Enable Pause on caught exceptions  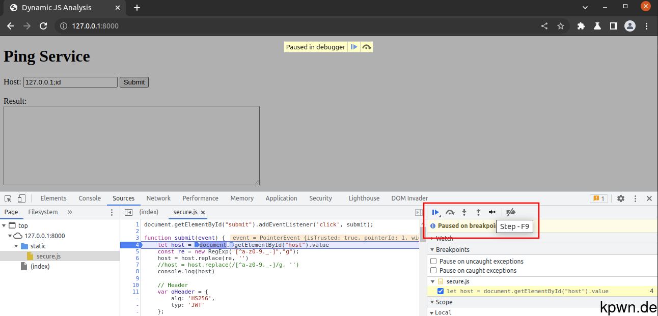click(x=433, y=270)
